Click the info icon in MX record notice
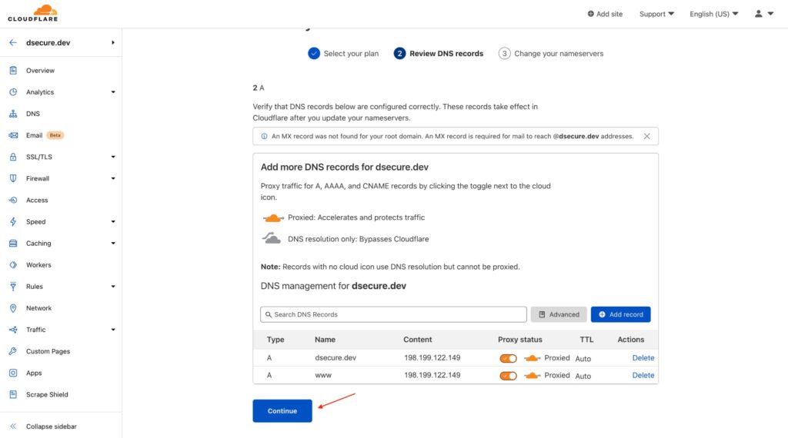788x438 pixels. pyautogui.click(x=265, y=136)
